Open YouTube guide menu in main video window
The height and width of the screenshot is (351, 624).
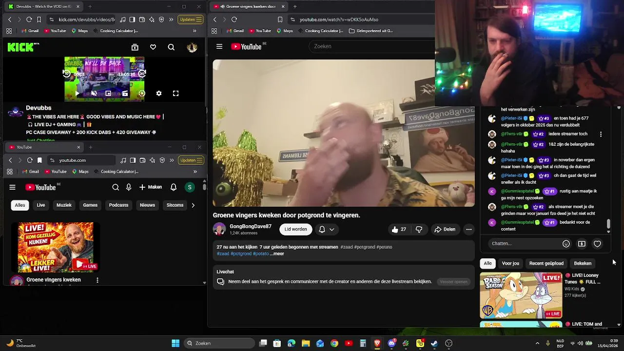(219, 46)
